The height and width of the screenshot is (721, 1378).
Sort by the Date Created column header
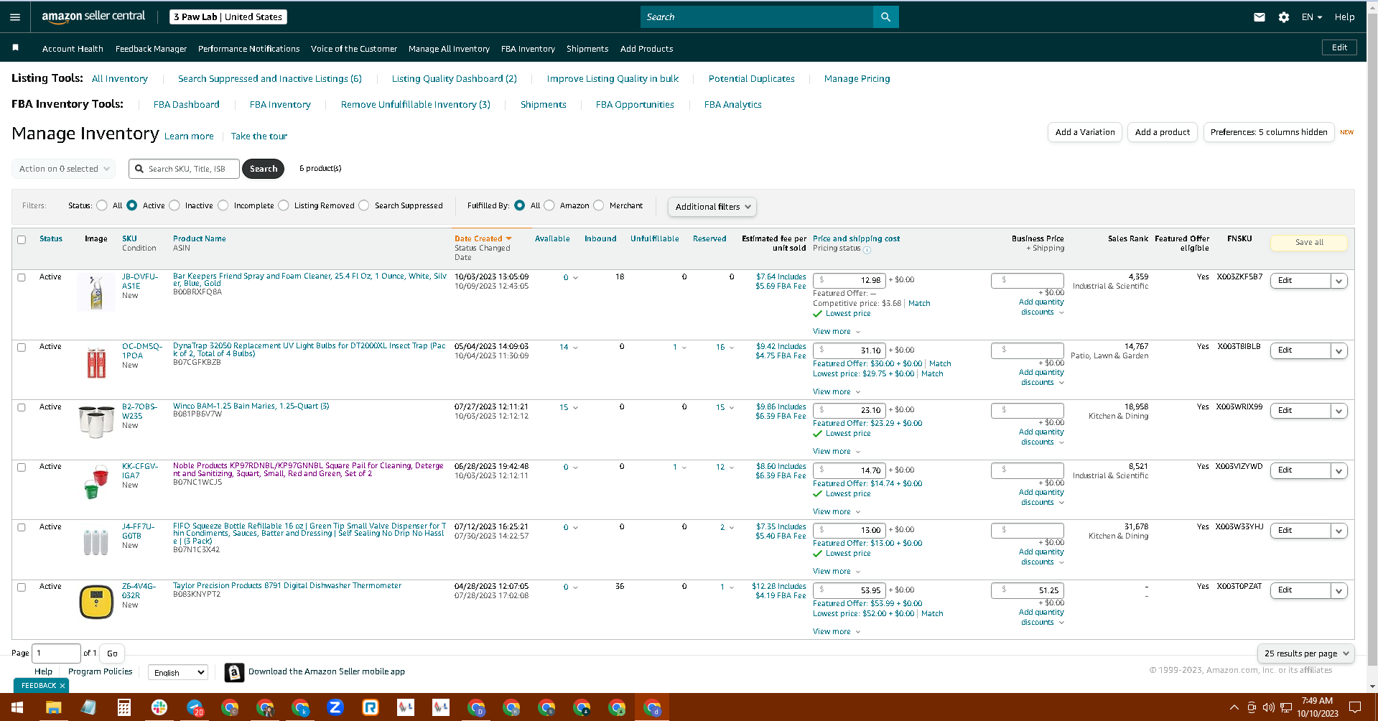click(483, 239)
